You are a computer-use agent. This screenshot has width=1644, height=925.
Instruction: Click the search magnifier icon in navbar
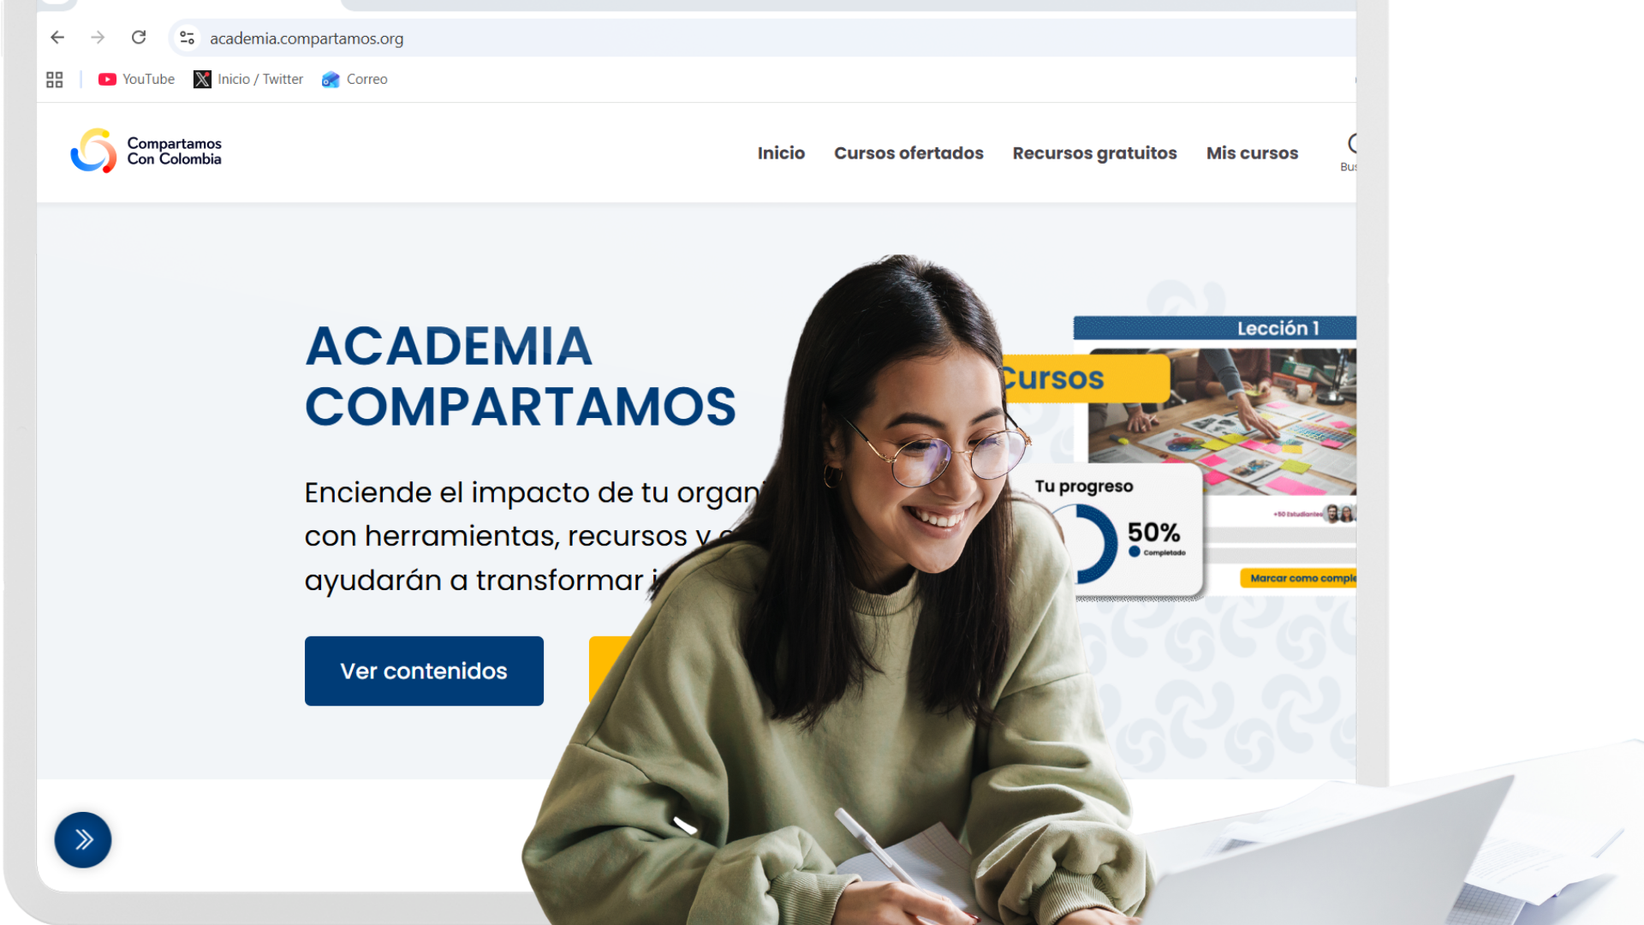[1351, 144]
